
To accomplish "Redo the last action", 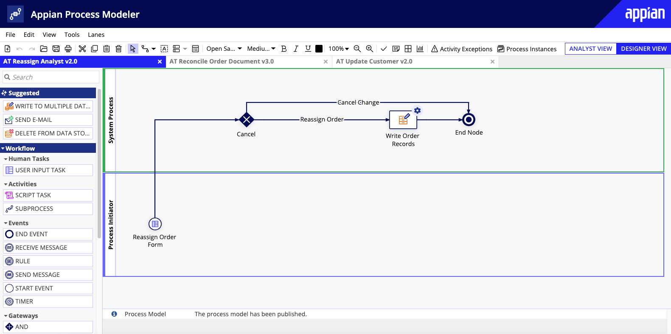I will 32,49.
